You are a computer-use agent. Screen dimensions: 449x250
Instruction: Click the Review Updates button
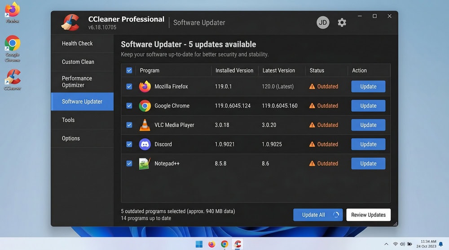(x=368, y=215)
